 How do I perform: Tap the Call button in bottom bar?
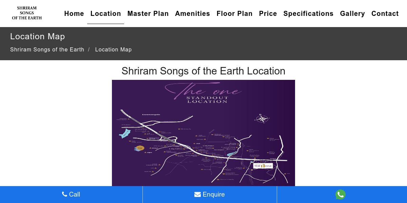pos(71,195)
